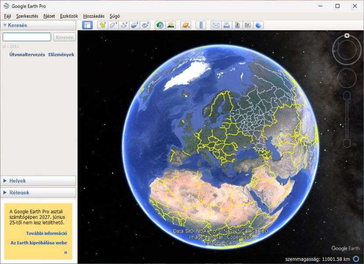Click into the search text field
Image resolution: width=364 pixels, height=264 pixels.
pyautogui.click(x=27, y=37)
